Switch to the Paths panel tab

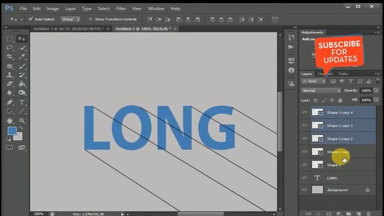coord(343,74)
